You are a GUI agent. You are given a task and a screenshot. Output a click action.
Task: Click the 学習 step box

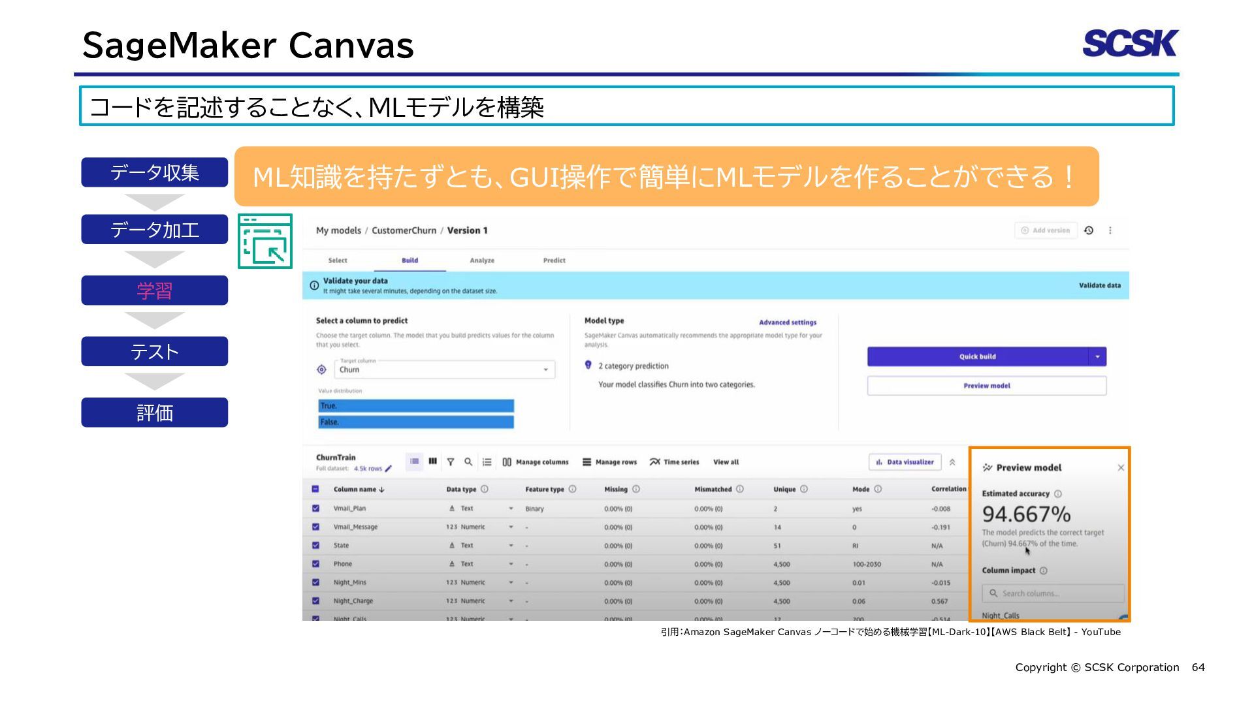[x=154, y=290]
